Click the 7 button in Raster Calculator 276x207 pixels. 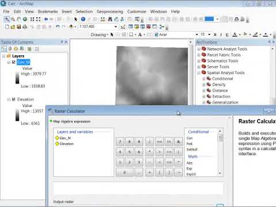tap(120, 141)
